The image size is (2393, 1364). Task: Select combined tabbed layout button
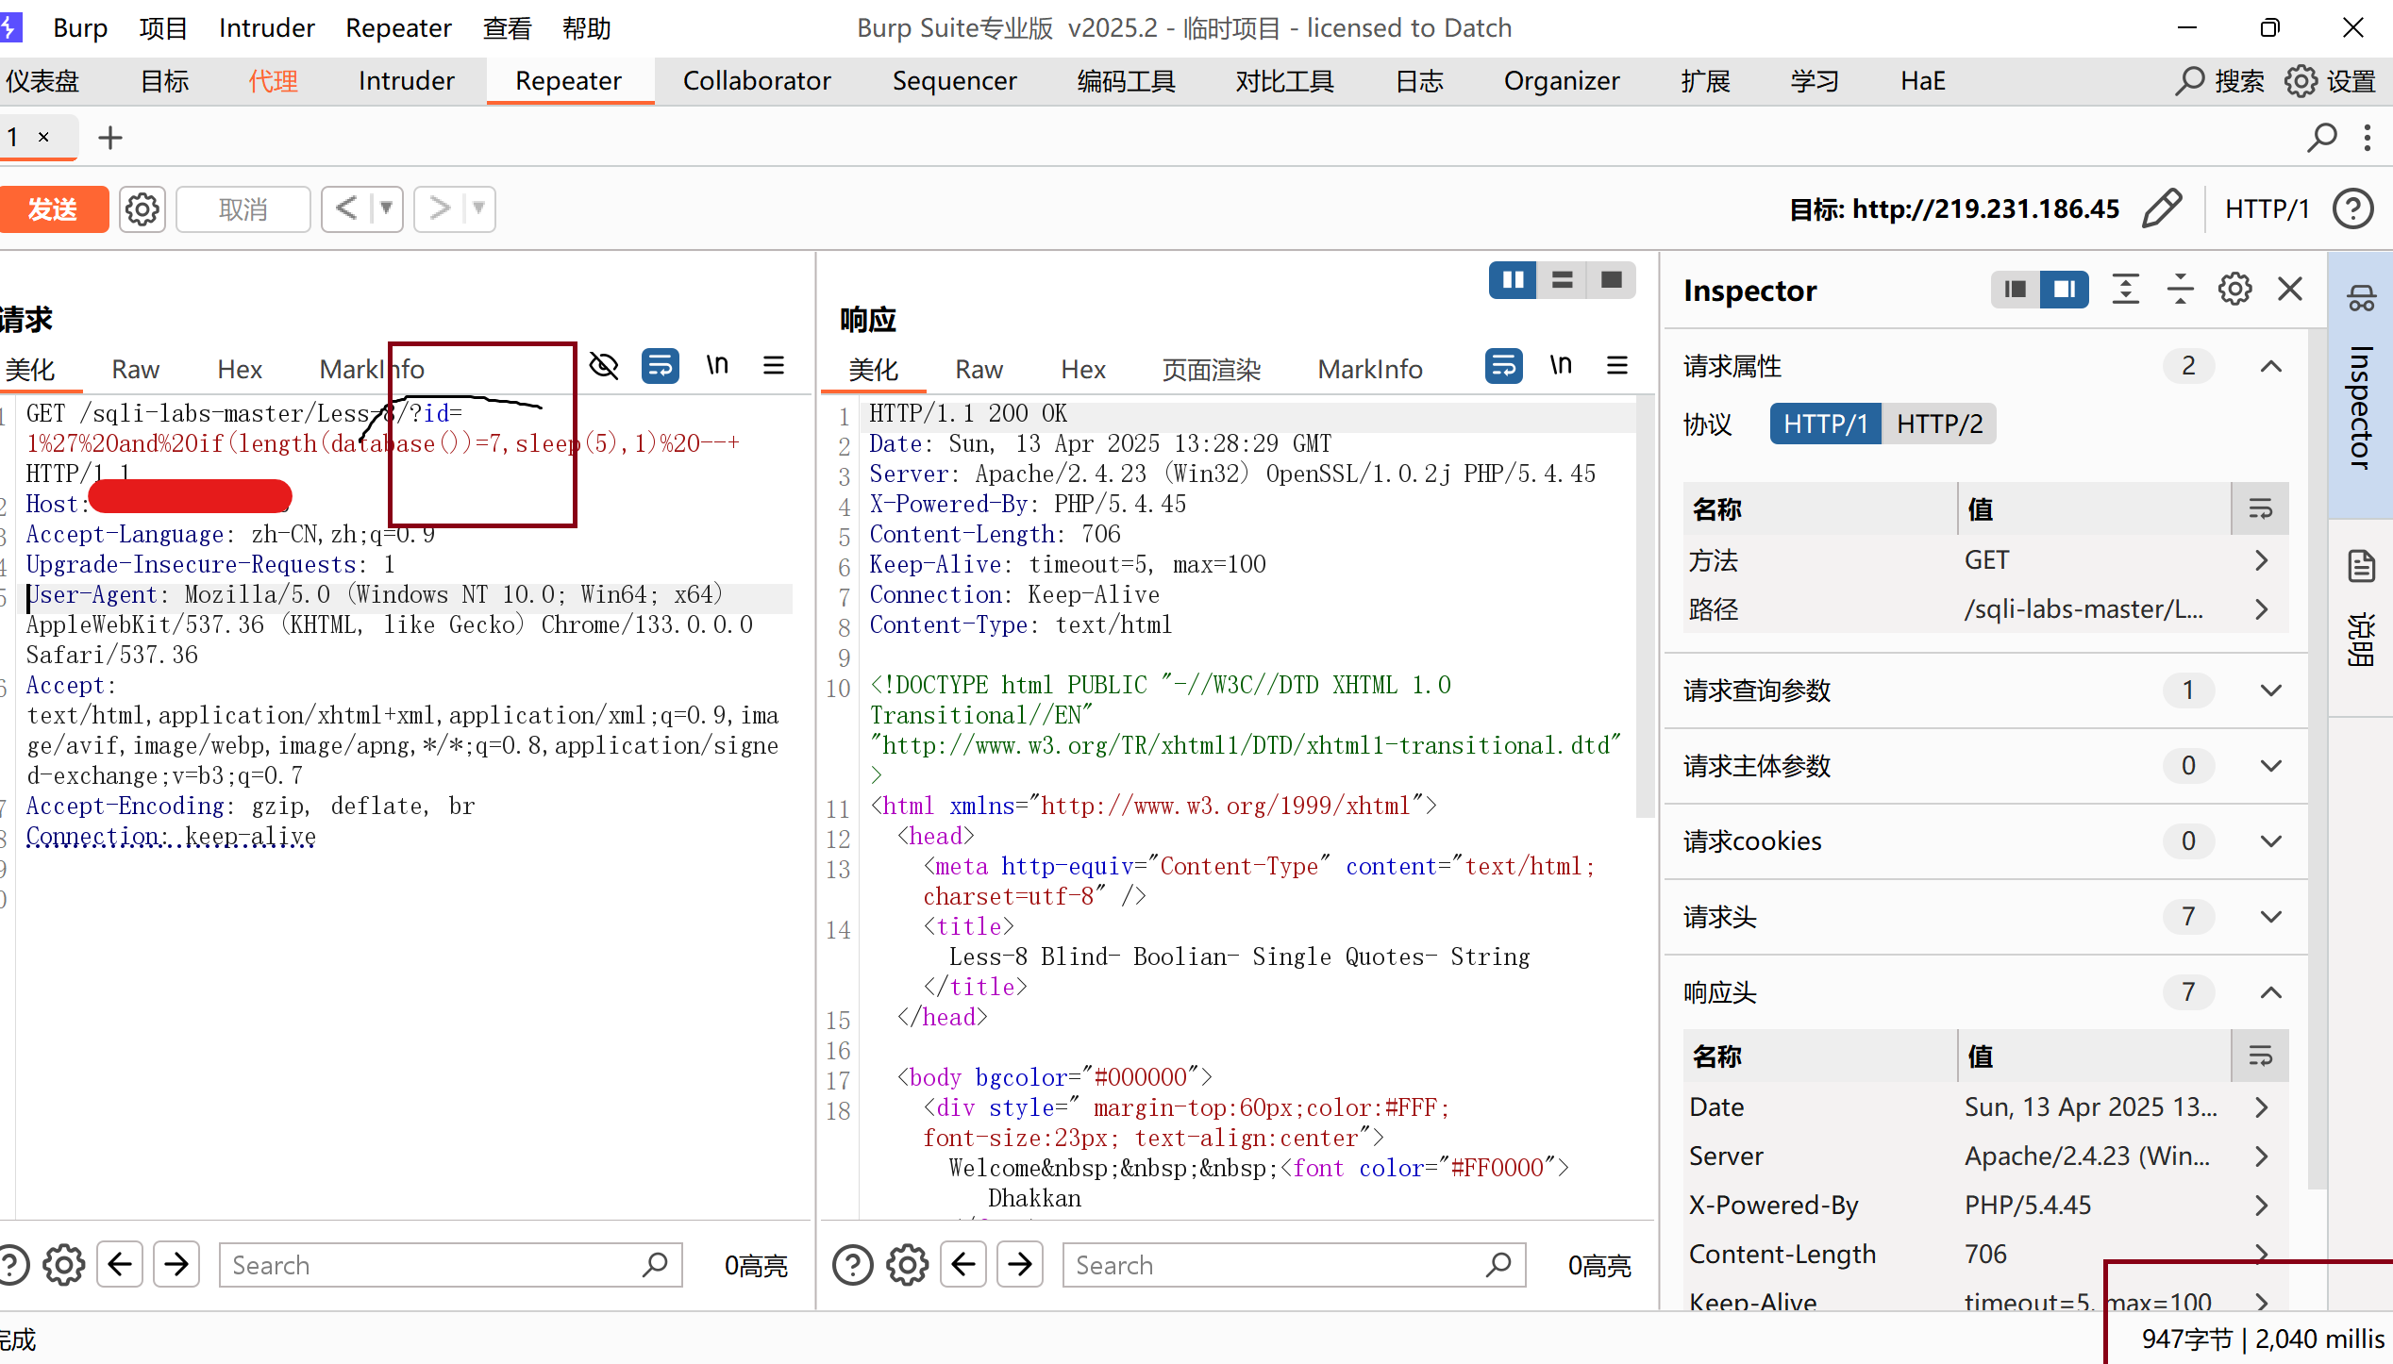coord(1612,280)
